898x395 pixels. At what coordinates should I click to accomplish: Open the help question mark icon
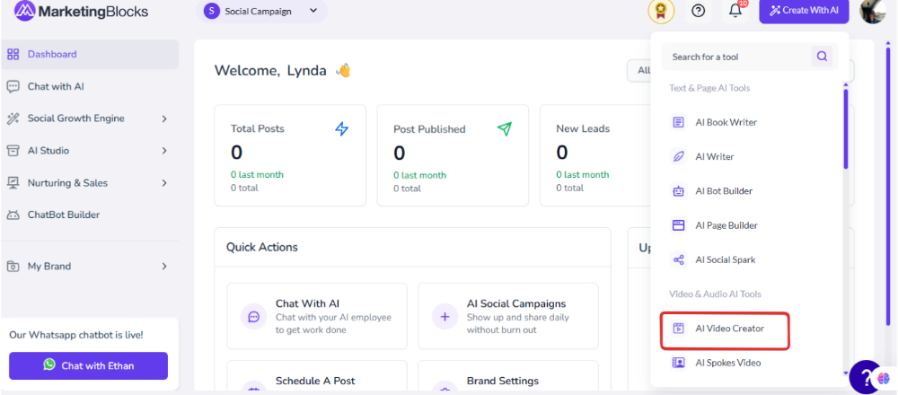pyautogui.click(x=698, y=11)
